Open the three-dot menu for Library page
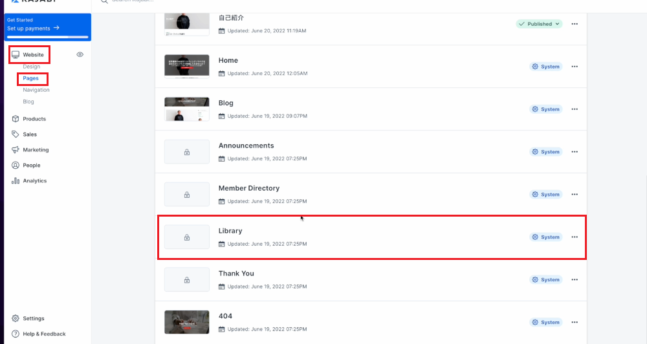 coord(575,237)
